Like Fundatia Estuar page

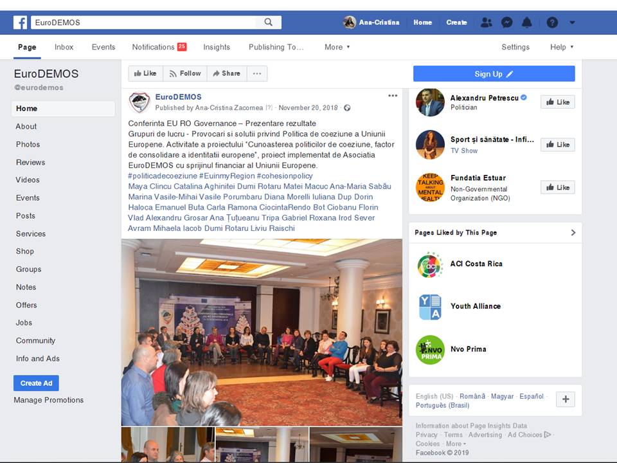point(558,187)
